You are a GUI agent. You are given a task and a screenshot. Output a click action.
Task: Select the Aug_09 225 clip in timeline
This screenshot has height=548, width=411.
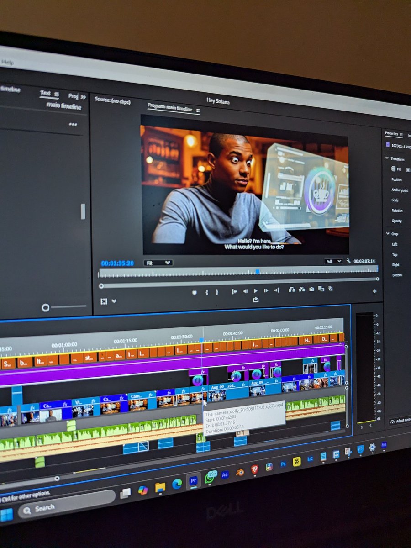(228, 390)
